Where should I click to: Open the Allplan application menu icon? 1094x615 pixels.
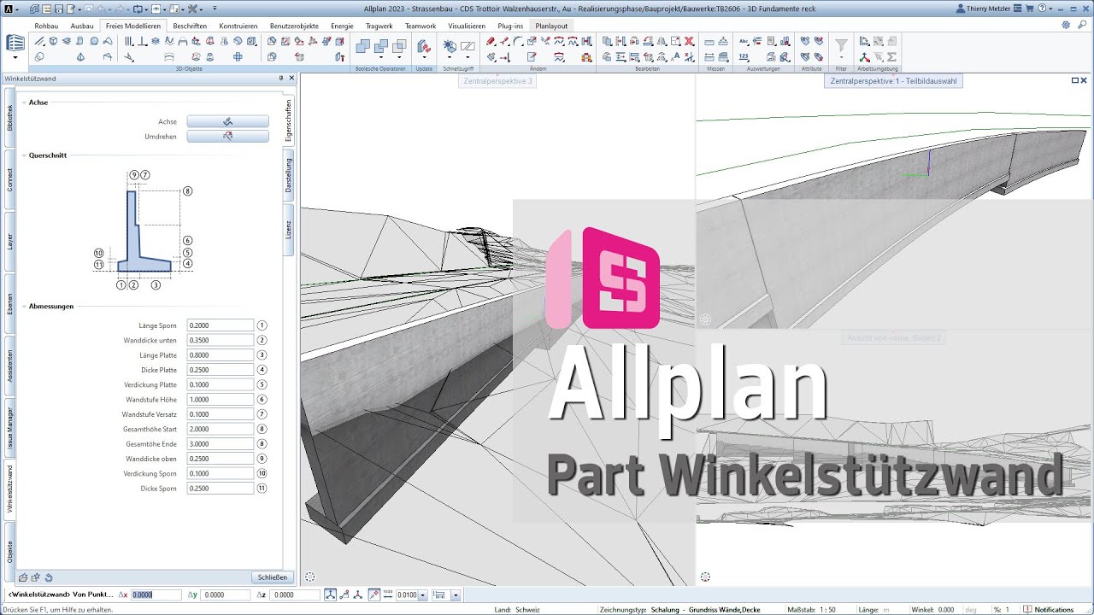click(8, 9)
